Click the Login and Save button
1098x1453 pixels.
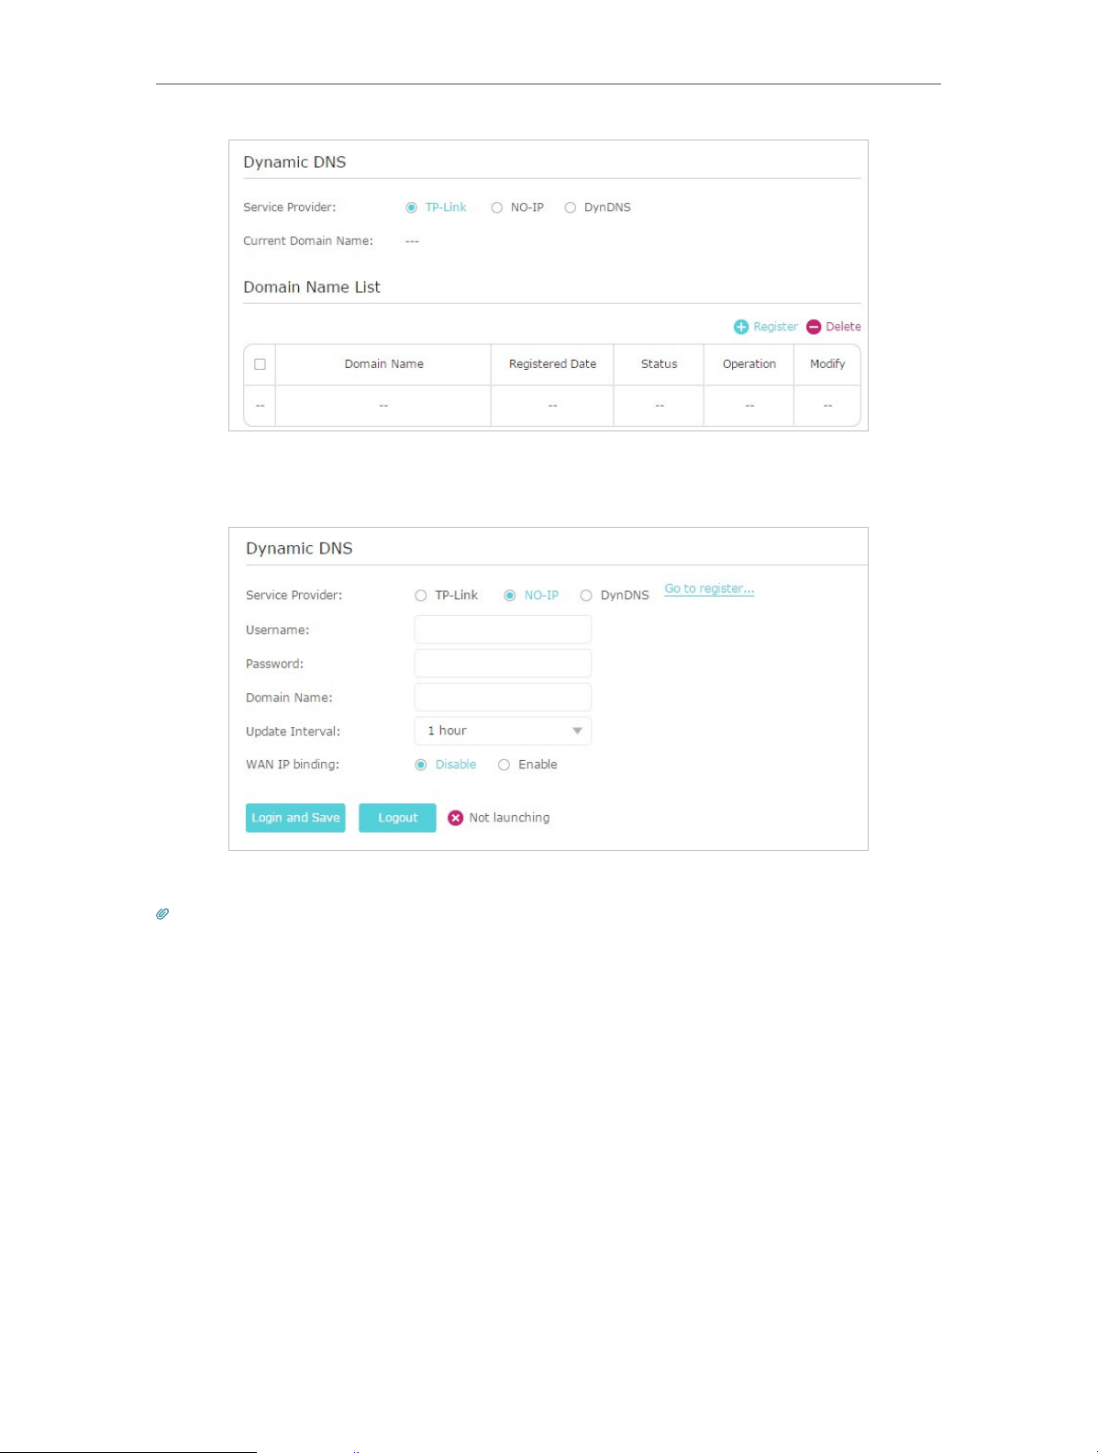(x=295, y=818)
